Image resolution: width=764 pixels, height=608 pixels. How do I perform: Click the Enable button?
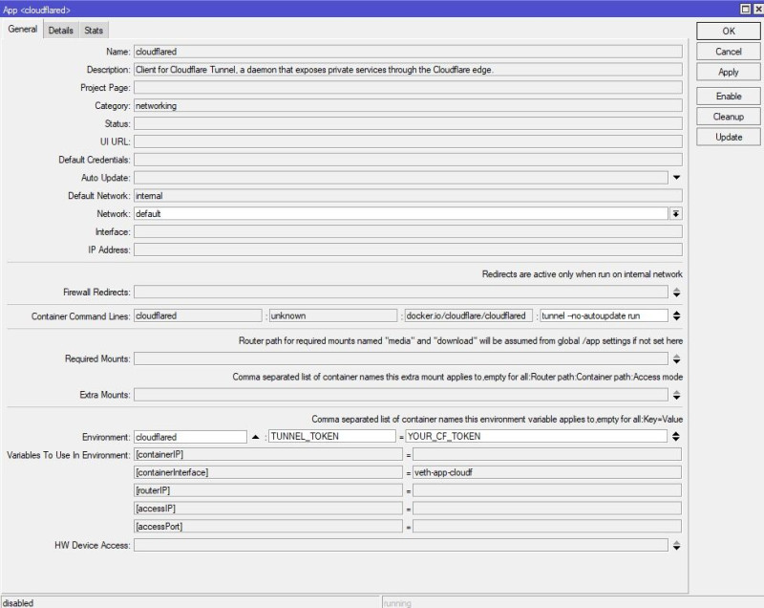tap(728, 97)
